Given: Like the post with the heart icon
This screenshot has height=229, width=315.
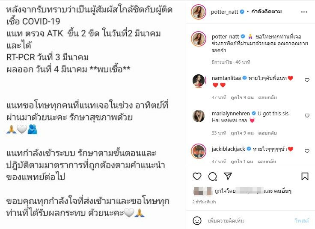Looking at the screenshot, I should [x=197, y=176].
